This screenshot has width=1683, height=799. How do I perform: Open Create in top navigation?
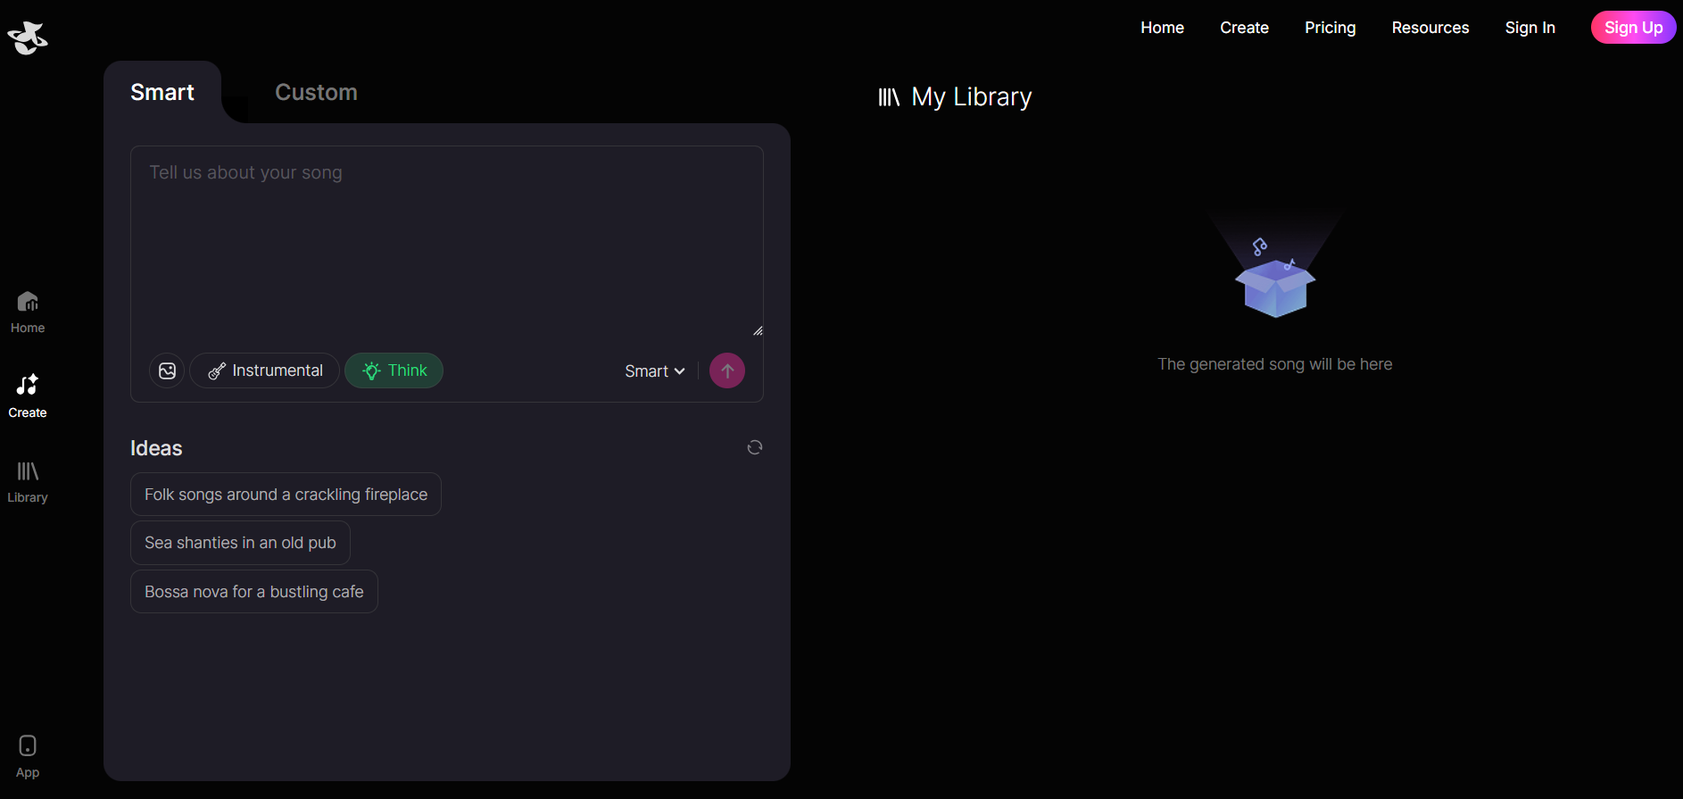click(1244, 28)
